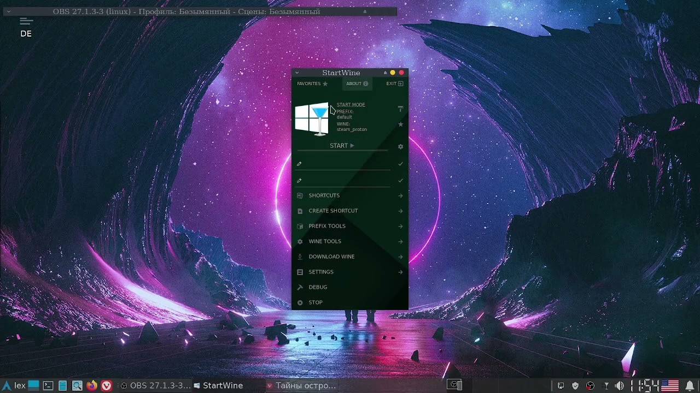The height and width of the screenshot is (393, 700).
Task: Expand SETTINGS with its right arrow
Action: coord(400,272)
